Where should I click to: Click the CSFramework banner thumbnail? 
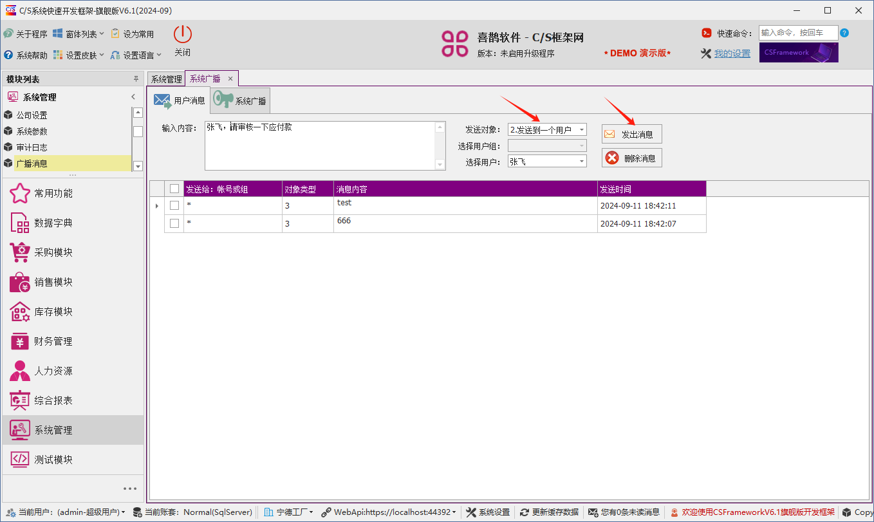[799, 53]
